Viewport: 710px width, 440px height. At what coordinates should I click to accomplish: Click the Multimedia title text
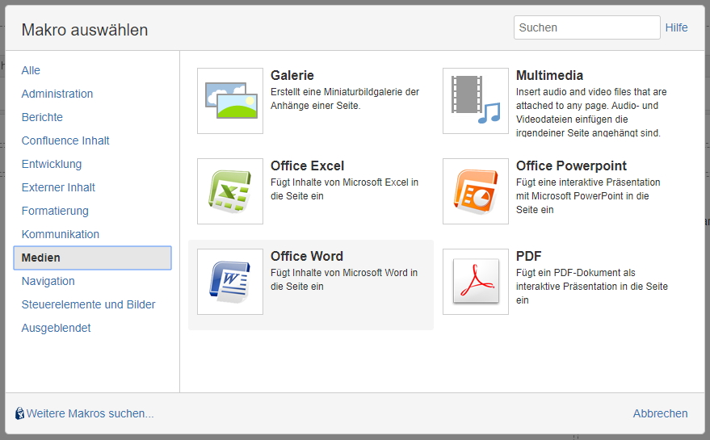coord(550,75)
